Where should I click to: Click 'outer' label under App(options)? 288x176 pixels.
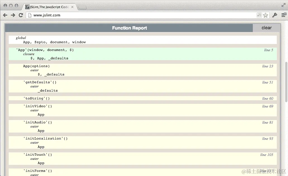click(x=35, y=70)
